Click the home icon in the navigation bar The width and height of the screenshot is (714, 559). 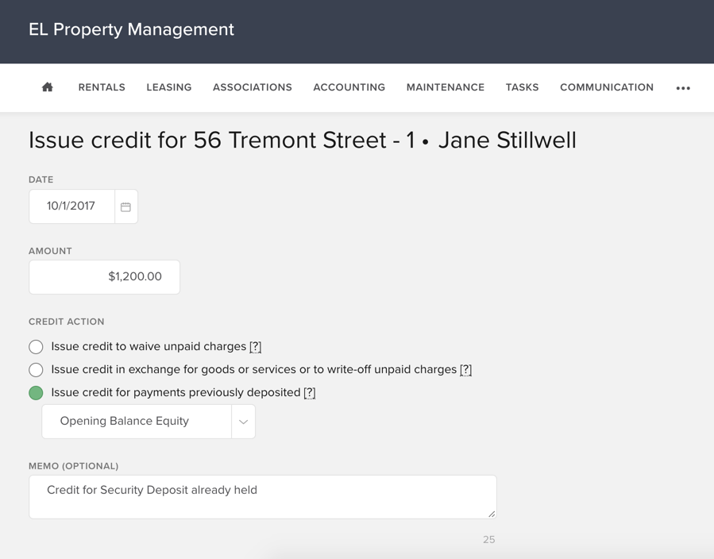click(47, 87)
